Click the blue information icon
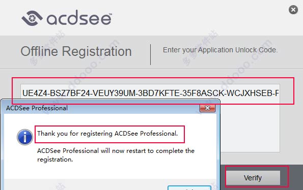This screenshot has height=190, width=303. pyautogui.click(x=25, y=137)
